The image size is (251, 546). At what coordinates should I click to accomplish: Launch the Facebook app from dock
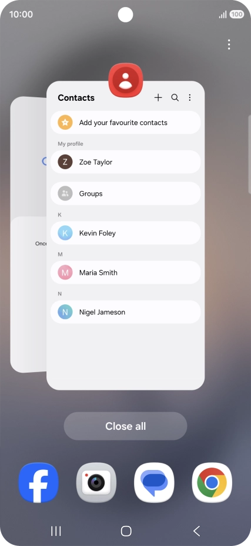(39, 482)
